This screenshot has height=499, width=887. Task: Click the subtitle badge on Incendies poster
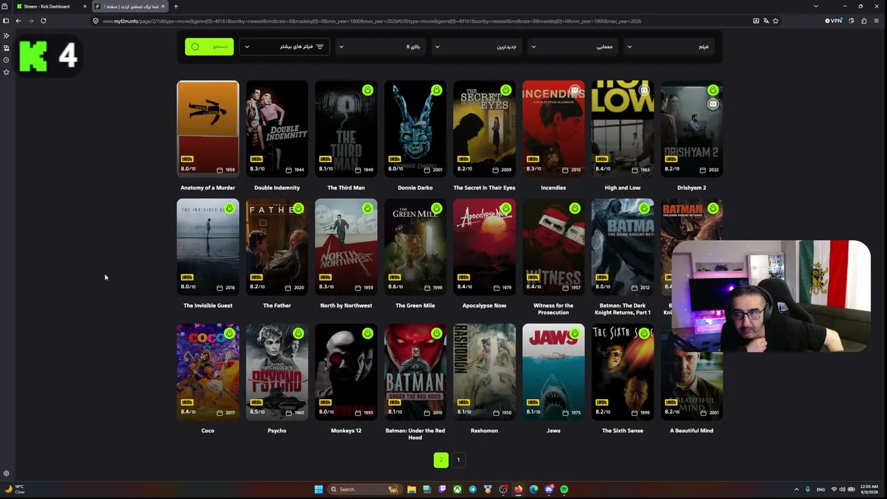point(574,90)
